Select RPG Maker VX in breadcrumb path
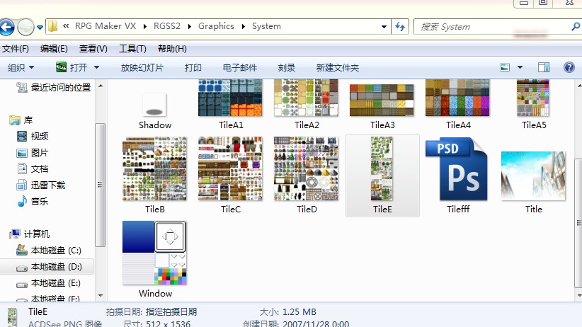Image resolution: width=582 pixels, height=327 pixels. click(x=105, y=26)
